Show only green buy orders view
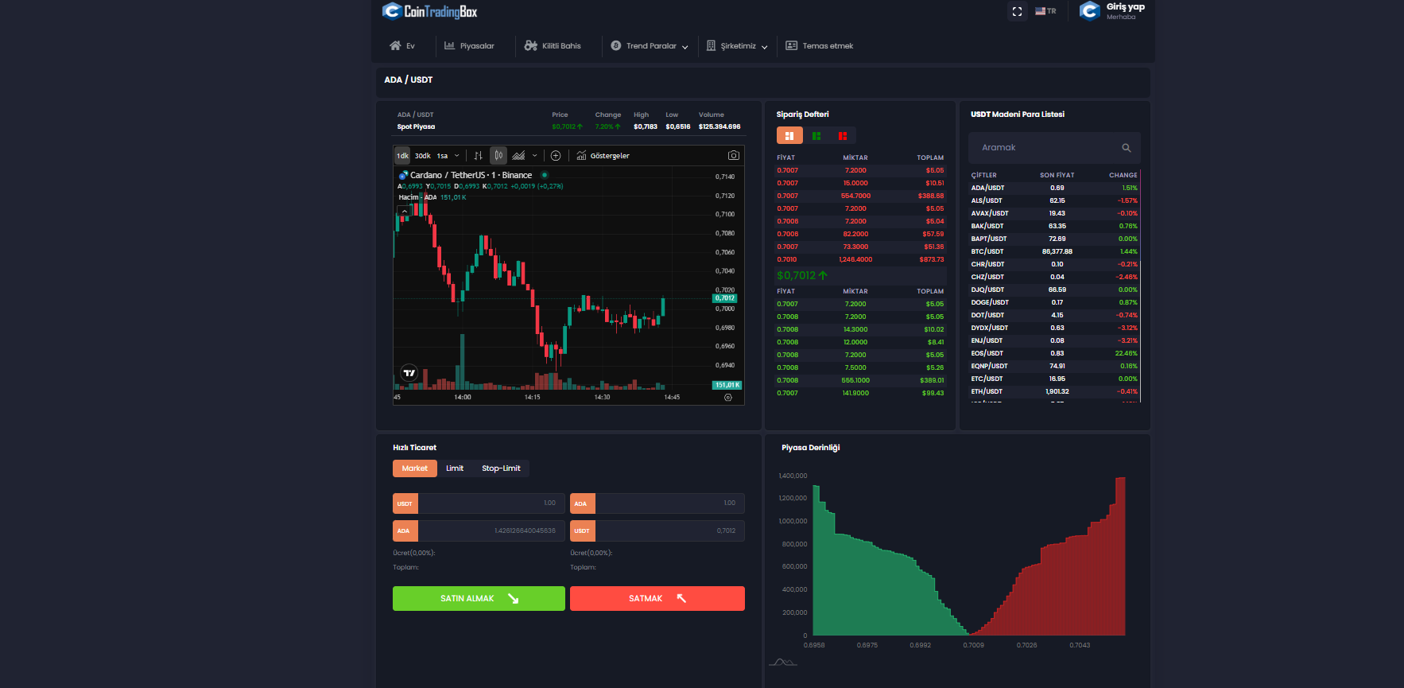 [x=816, y=136]
